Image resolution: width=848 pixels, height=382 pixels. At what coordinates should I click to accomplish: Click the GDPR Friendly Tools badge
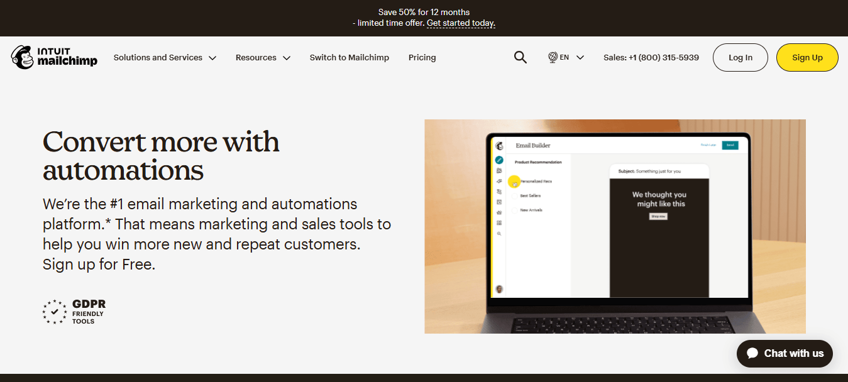(74, 312)
